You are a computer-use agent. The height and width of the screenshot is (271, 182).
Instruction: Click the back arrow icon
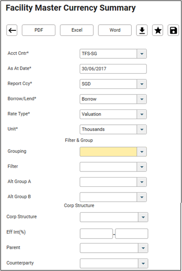pos(12,30)
